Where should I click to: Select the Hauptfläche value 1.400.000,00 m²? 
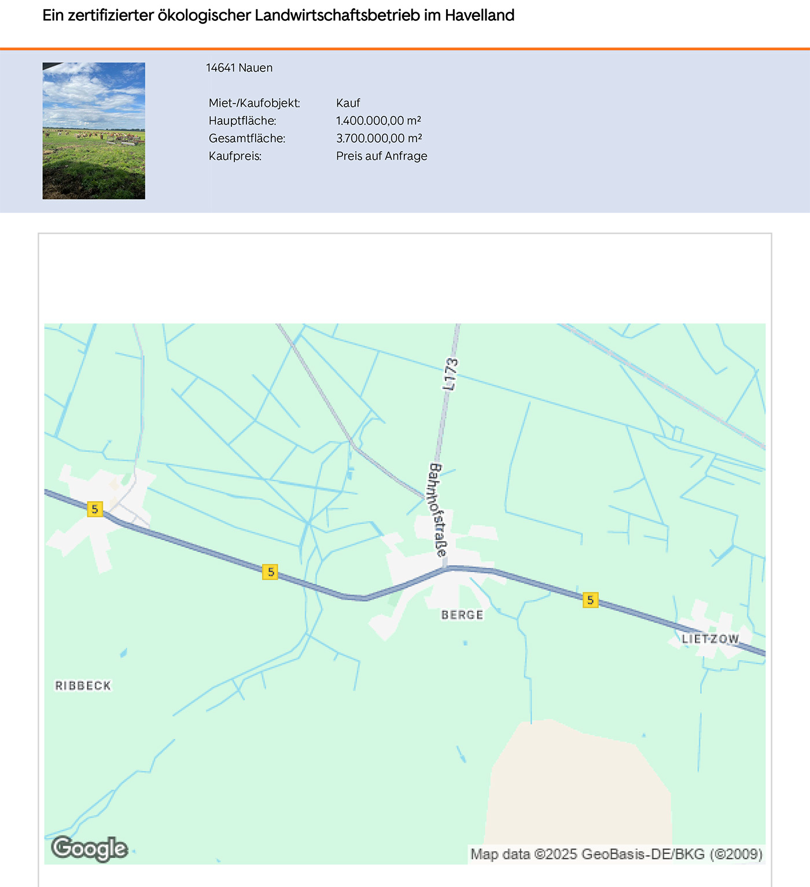[x=378, y=121]
